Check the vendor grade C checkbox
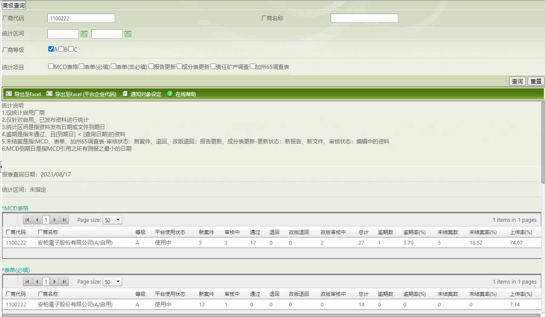 tap(71, 49)
